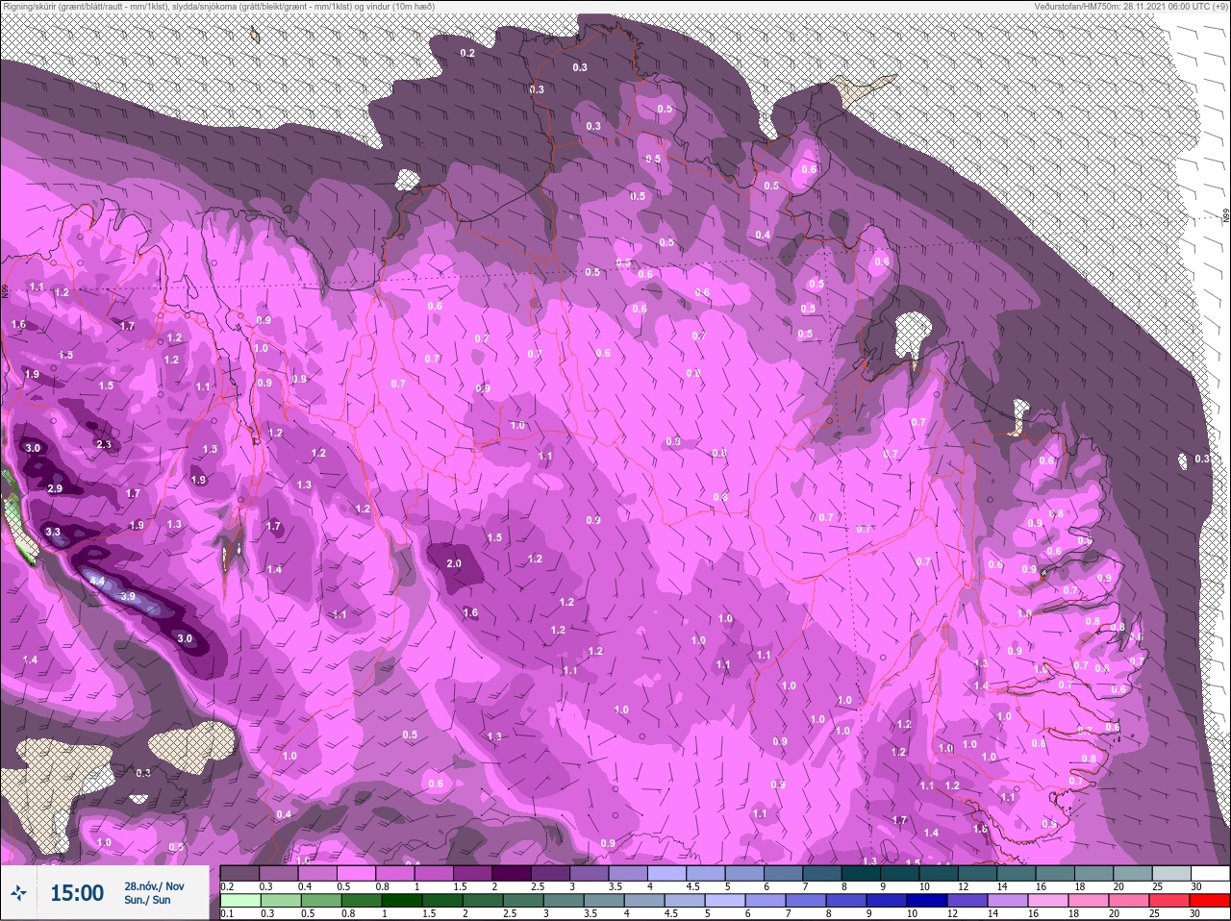Click the 2.3 precipitation value on map

point(105,444)
